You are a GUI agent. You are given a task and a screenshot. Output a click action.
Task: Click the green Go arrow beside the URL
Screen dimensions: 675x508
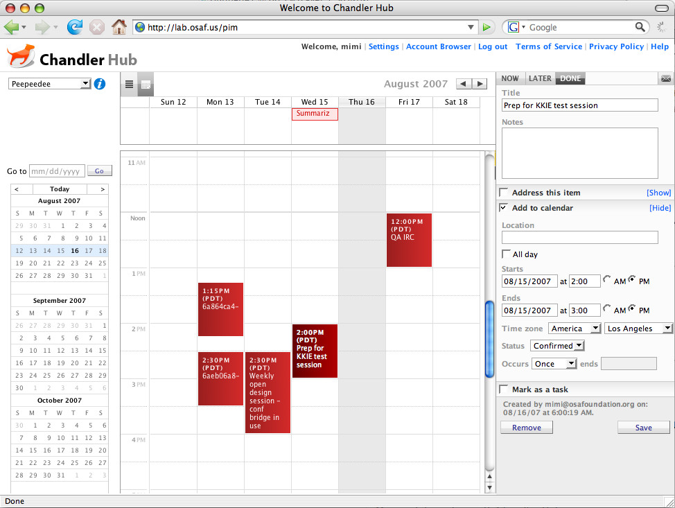click(x=486, y=27)
